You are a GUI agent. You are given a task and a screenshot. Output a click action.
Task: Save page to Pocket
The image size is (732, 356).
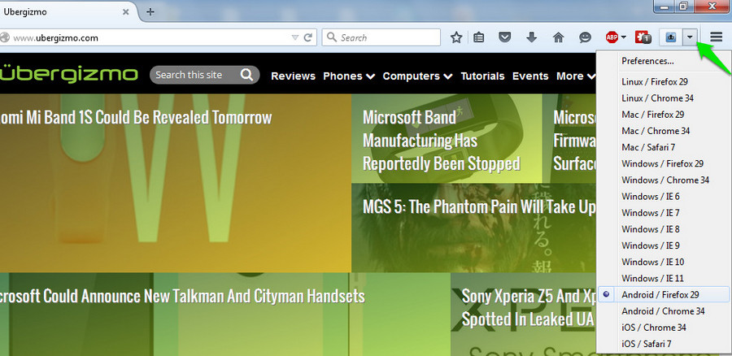click(x=504, y=37)
